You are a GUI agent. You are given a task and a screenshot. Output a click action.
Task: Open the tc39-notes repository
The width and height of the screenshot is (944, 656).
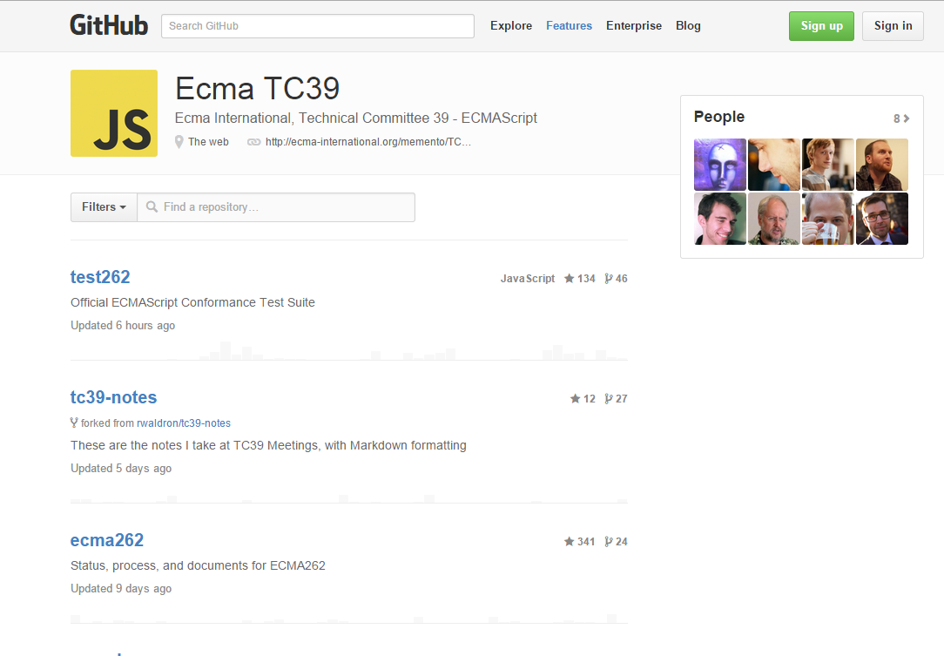point(113,397)
